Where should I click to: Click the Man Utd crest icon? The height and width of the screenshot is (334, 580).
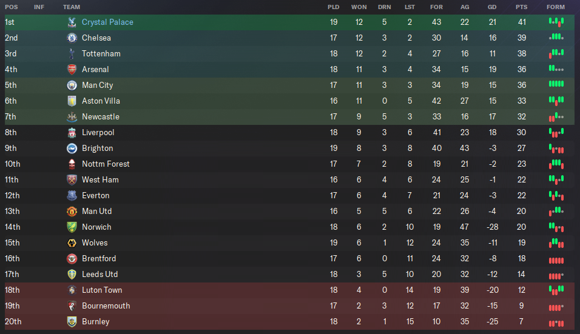point(72,212)
